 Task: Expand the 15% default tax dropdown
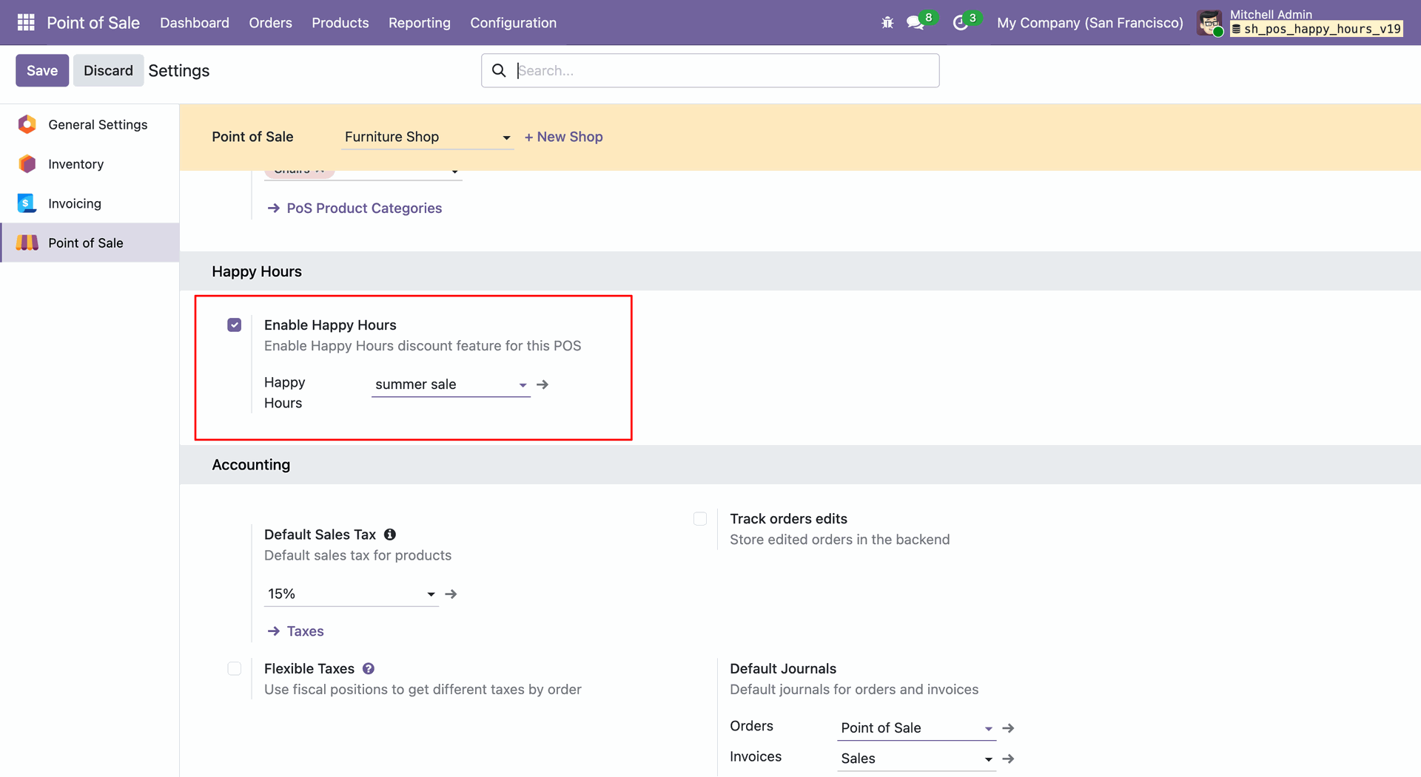[x=351, y=594]
